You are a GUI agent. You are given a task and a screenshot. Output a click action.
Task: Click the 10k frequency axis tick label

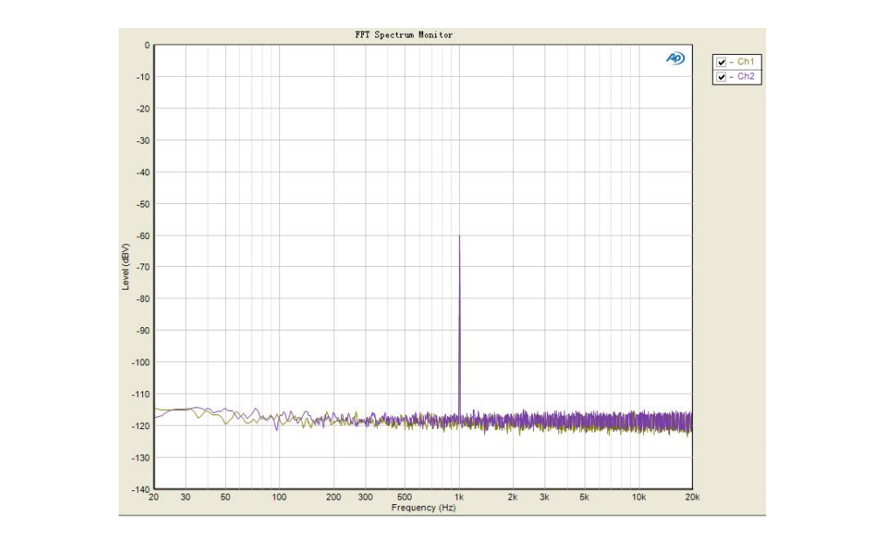click(638, 497)
